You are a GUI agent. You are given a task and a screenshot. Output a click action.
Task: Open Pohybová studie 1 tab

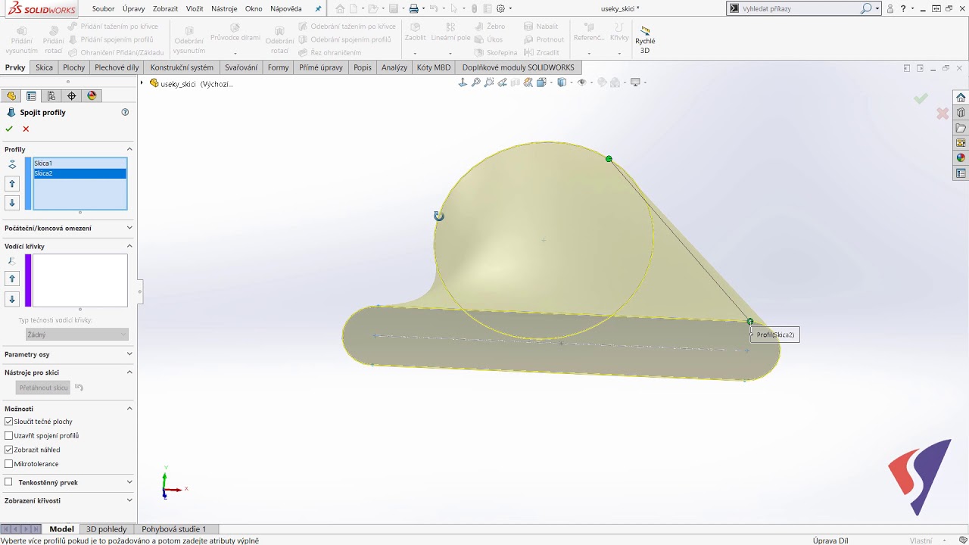click(x=174, y=529)
